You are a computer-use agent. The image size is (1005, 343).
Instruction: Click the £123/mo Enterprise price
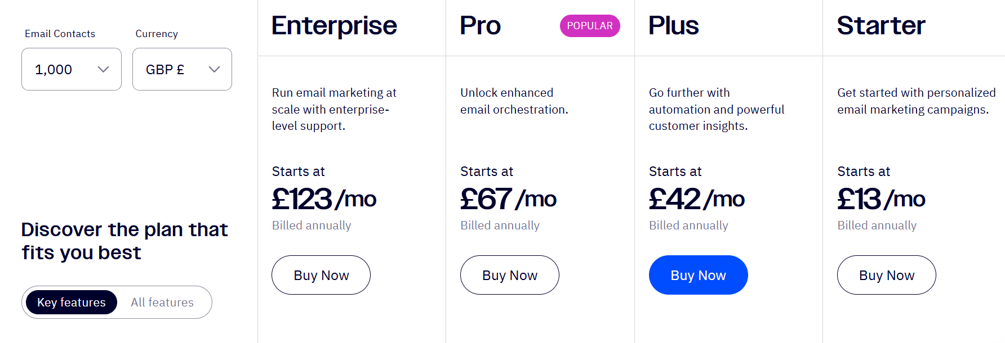tap(323, 198)
